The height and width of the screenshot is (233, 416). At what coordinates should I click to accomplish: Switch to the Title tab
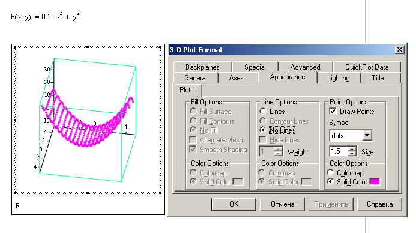click(x=378, y=78)
